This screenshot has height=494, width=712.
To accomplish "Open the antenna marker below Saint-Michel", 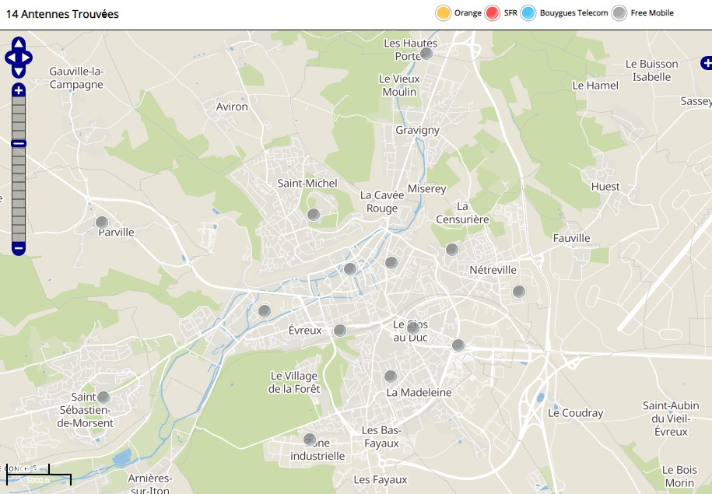I will click(313, 214).
